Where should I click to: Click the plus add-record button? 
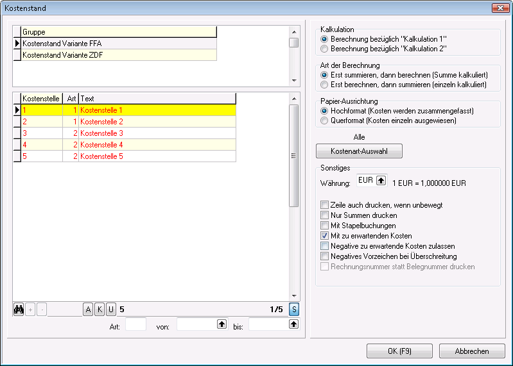pos(30,310)
